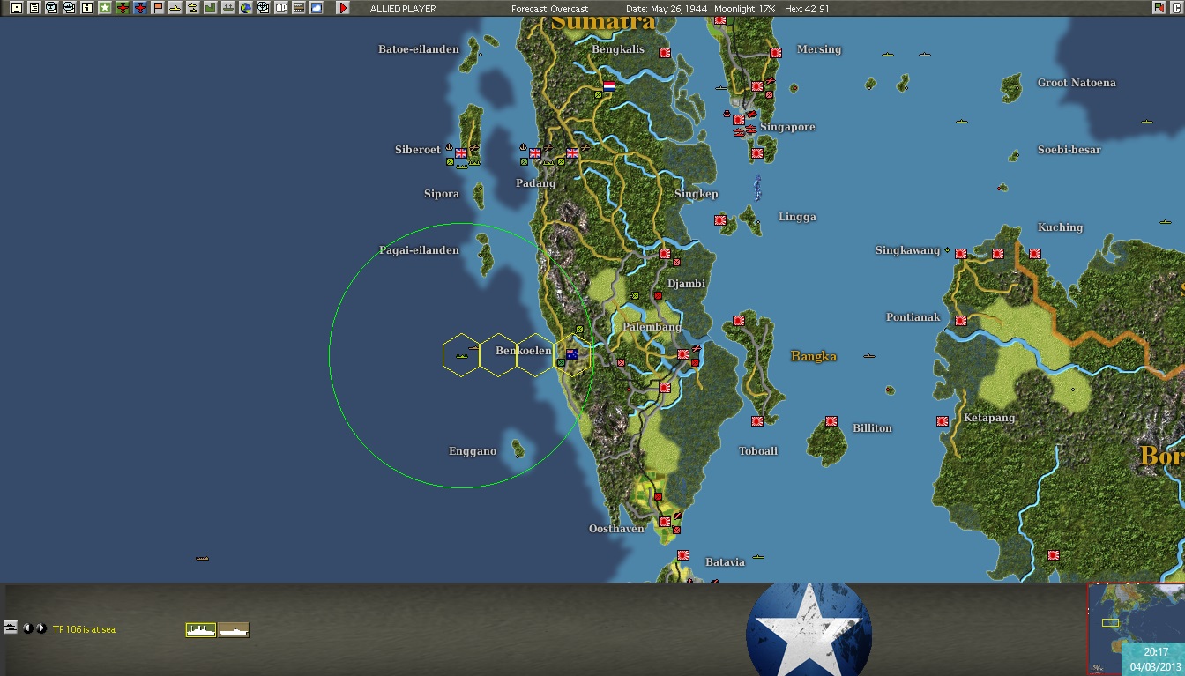Click the globe toolbar icon
This screenshot has width=1185, height=676.
click(x=246, y=8)
